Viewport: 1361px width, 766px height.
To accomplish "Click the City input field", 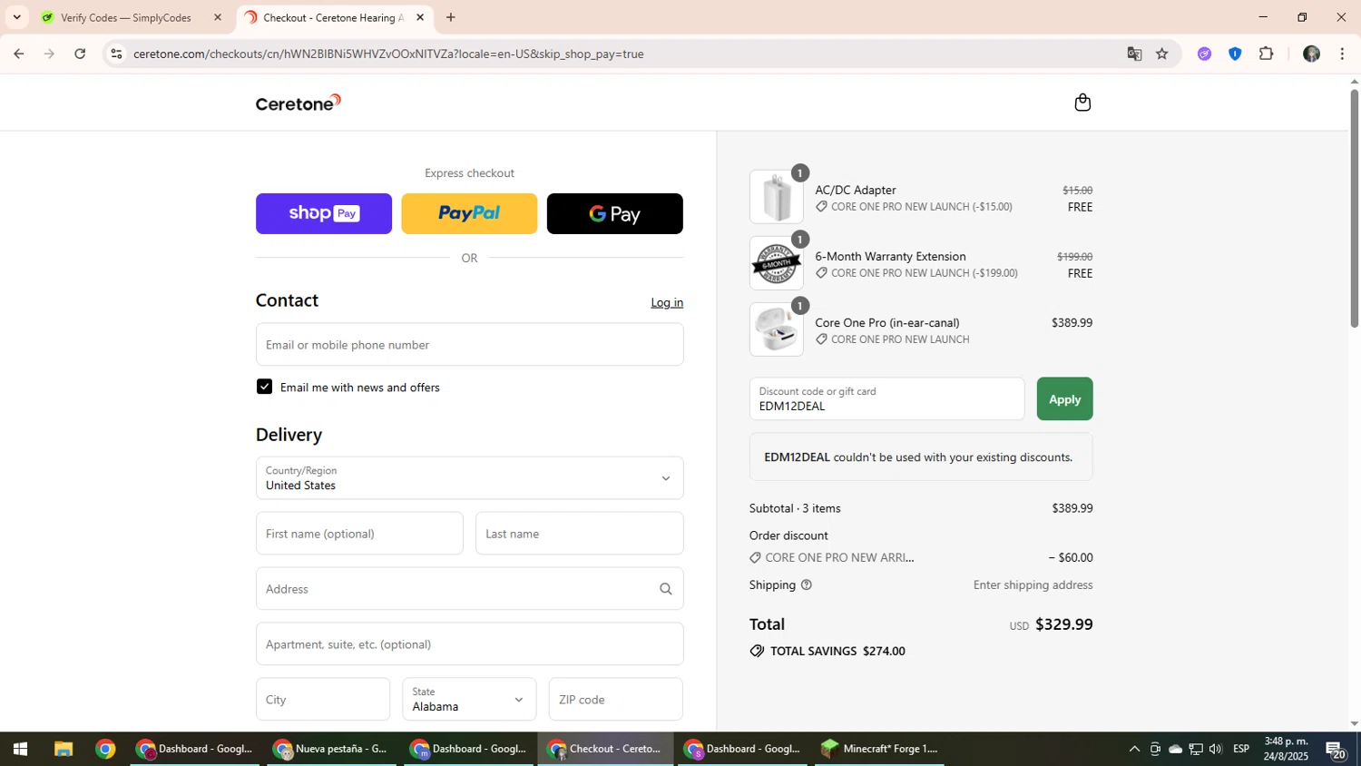I will (323, 700).
